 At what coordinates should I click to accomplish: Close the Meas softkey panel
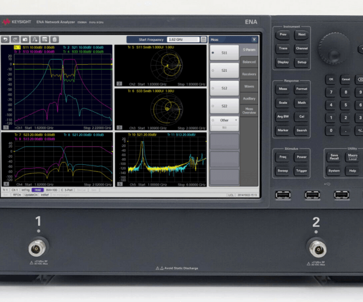click(254, 39)
